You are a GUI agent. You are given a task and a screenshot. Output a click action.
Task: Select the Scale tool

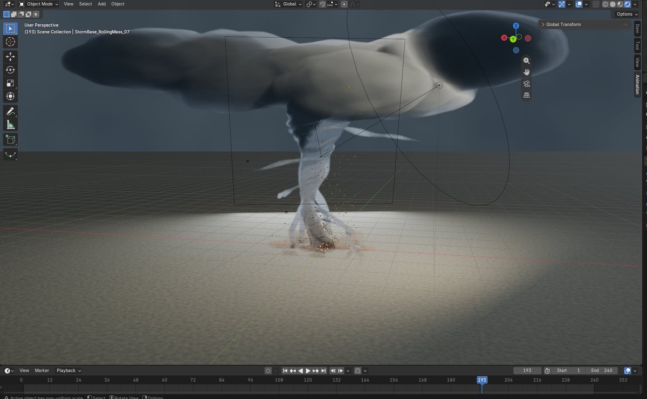pos(11,83)
